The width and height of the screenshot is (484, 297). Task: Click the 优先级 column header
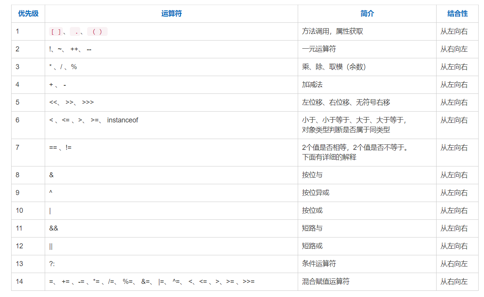coord(28,14)
